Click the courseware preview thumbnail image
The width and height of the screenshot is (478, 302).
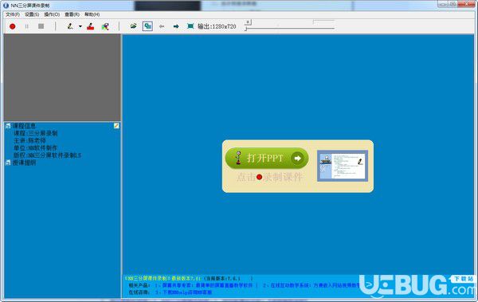[343, 166]
